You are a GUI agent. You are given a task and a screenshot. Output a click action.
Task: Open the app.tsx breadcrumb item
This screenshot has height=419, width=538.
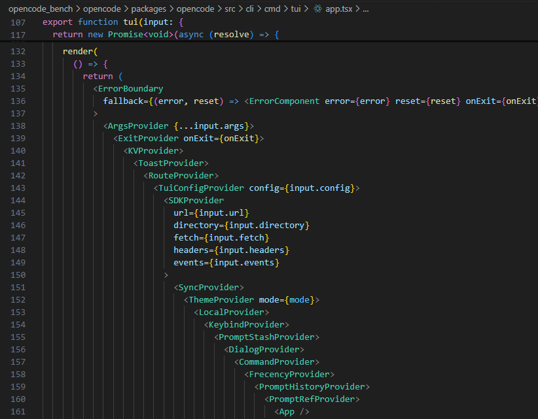(338, 9)
